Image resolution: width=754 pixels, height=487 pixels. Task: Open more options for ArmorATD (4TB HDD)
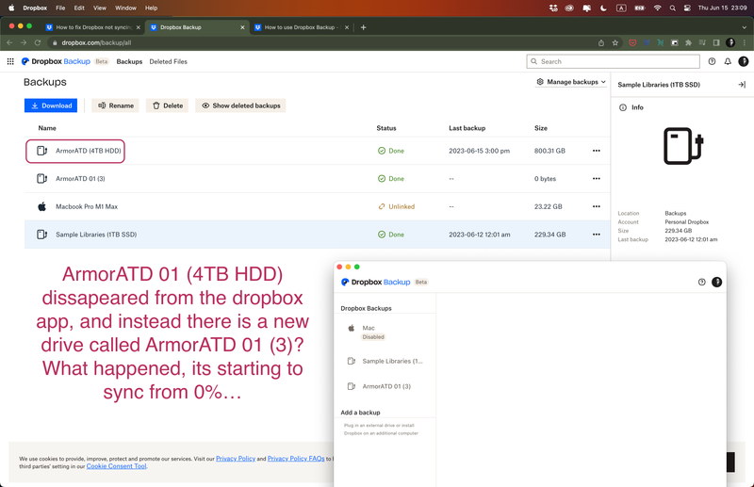pos(596,151)
